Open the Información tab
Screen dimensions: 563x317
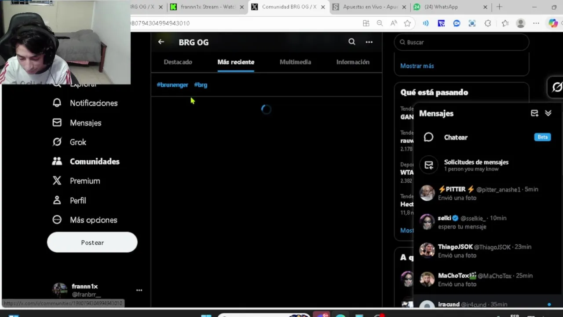click(x=353, y=62)
